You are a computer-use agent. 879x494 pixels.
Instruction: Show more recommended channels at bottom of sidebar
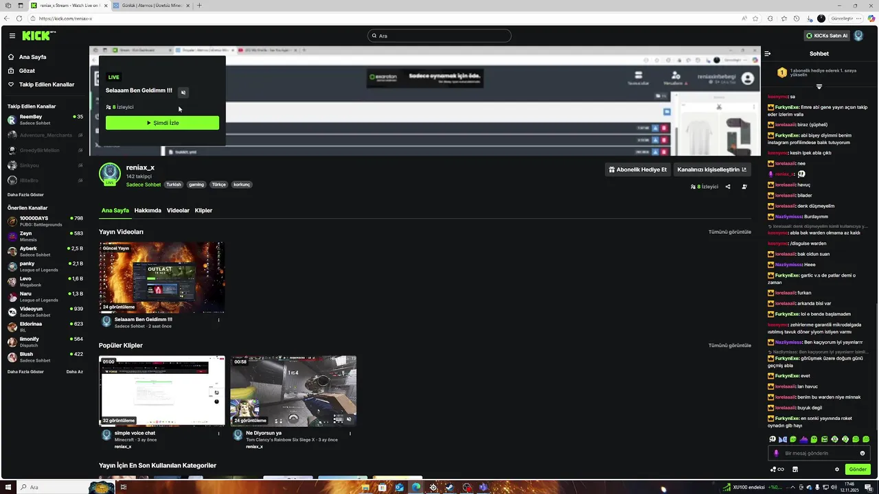[25, 372]
